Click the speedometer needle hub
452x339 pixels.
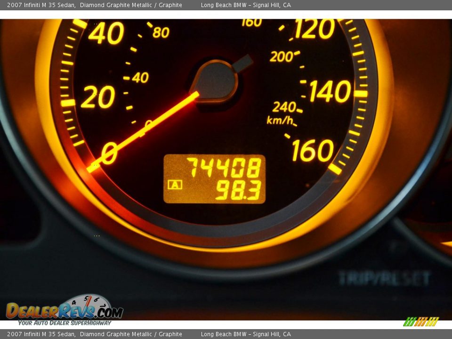(216, 81)
